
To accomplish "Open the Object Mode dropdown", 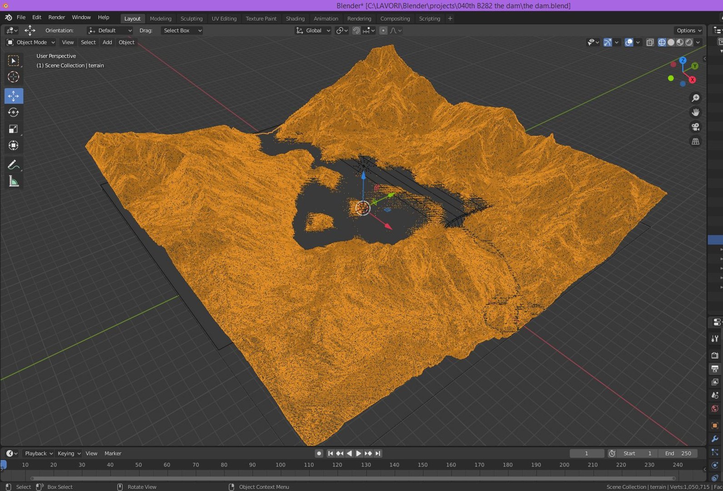I will 31,42.
